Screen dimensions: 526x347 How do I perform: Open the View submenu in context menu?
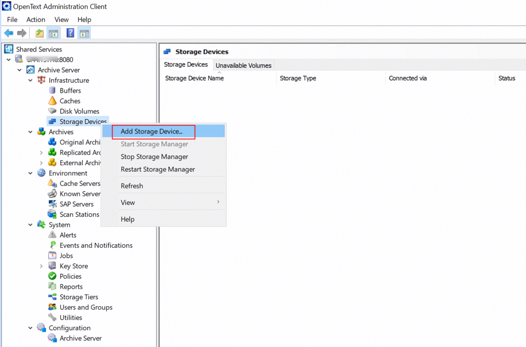164,202
